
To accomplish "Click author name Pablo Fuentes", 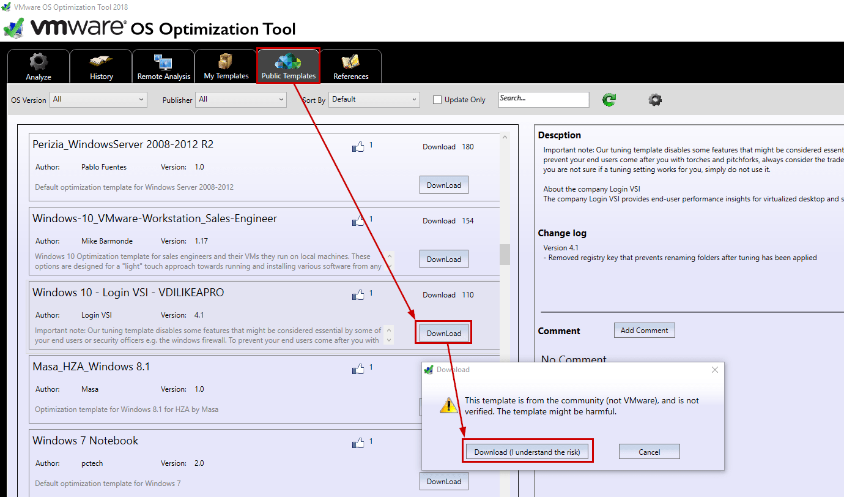I will click(x=104, y=166).
